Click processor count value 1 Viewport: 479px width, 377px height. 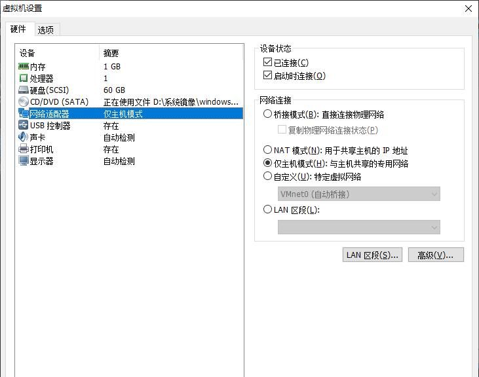click(105, 79)
